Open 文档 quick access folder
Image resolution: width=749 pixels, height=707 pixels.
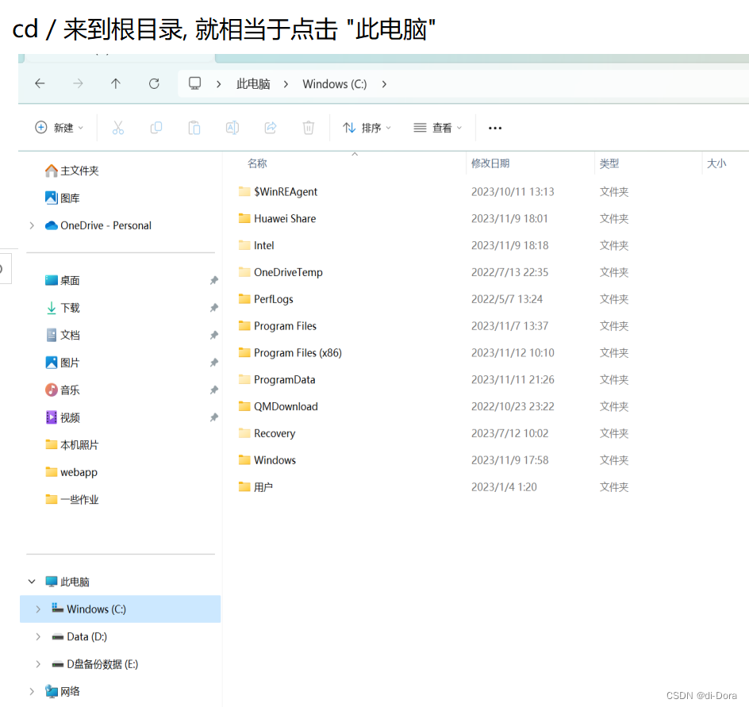(x=62, y=335)
